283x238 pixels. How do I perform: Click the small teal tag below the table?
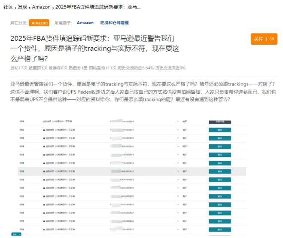click(16, 234)
